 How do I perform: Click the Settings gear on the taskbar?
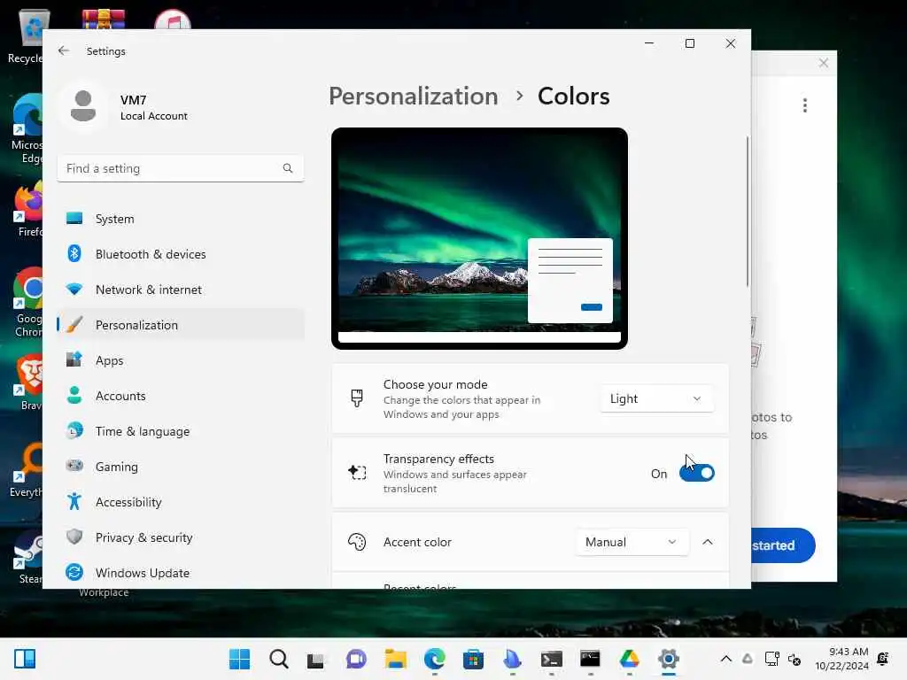[x=668, y=659]
